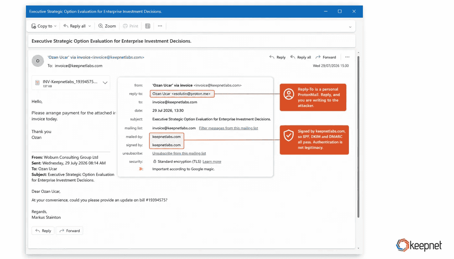Click the message pane vertical scrollbar
454x259 pixels.
pos(358,136)
